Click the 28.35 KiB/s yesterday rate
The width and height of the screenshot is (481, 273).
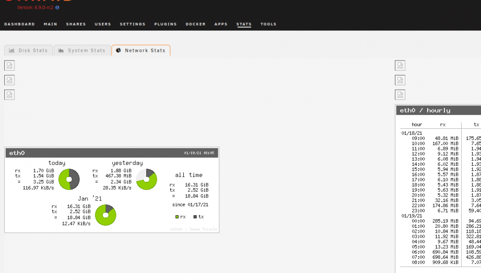pos(117,188)
